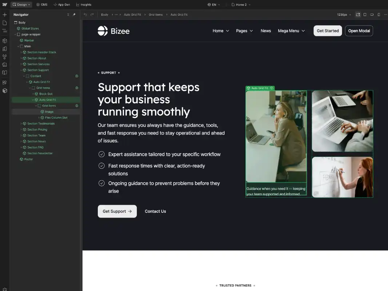The width and height of the screenshot is (388, 291).
Task: Unpin the Navigator panel
Action: 73,15
